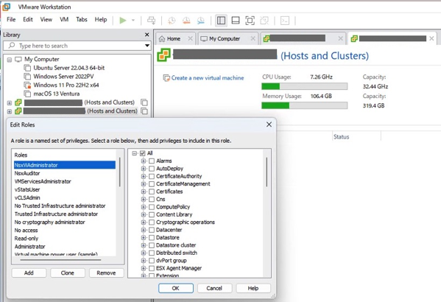The image size is (441, 302).
Task: Click the Create a new virtual machine icon
Action: 166,78
